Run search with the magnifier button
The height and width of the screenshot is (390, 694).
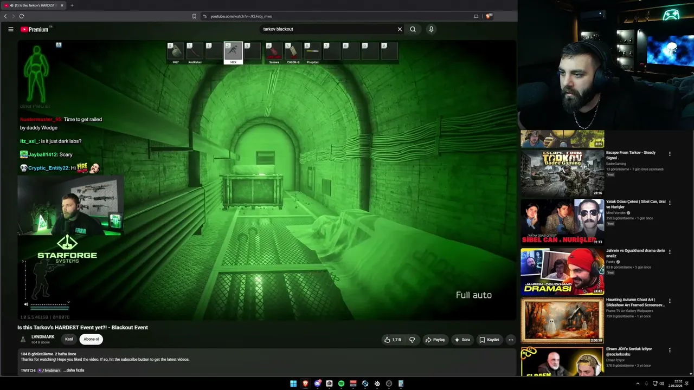(413, 29)
